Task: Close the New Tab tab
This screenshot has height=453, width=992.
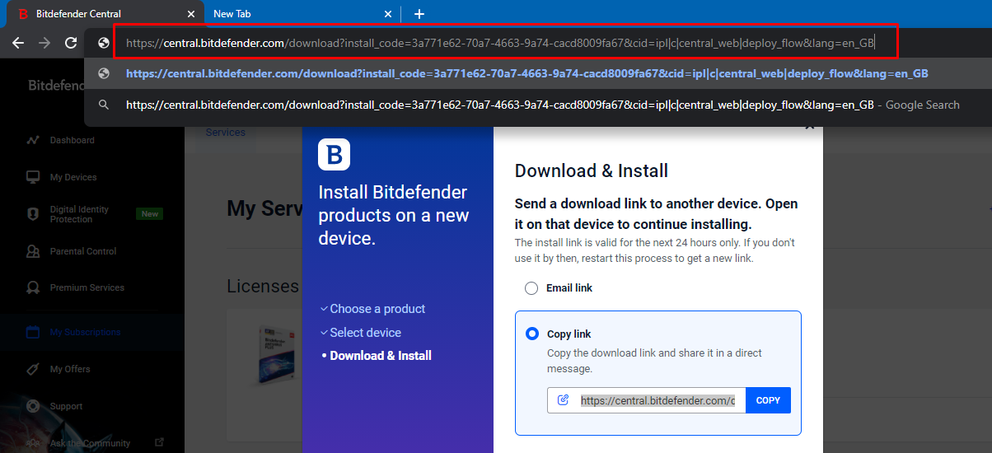Action: tap(389, 14)
